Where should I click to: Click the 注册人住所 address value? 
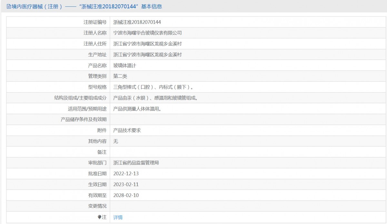click(148, 44)
